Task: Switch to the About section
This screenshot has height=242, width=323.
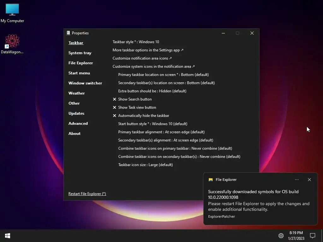Action: click(74, 134)
